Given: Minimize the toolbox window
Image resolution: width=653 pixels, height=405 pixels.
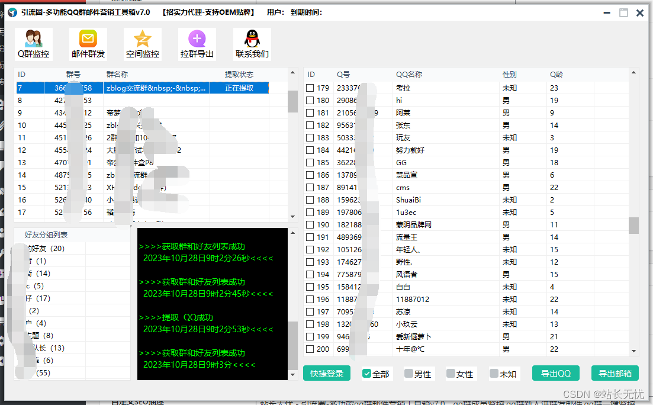Looking at the screenshot, I should [607, 13].
